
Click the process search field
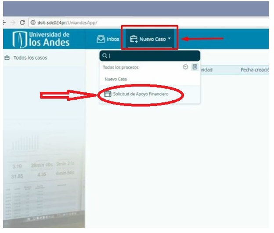coord(150,56)
